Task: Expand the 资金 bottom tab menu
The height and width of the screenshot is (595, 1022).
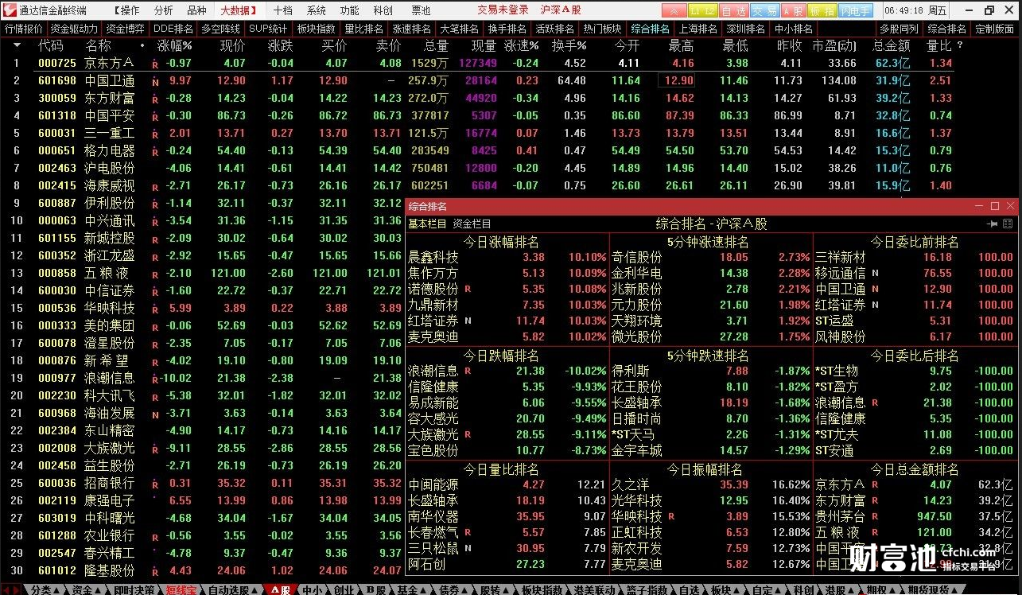Action: pos(86,589)
